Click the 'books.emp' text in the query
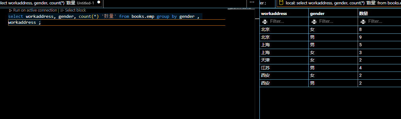This screenshot has width=401, height=119. [143, 17]
